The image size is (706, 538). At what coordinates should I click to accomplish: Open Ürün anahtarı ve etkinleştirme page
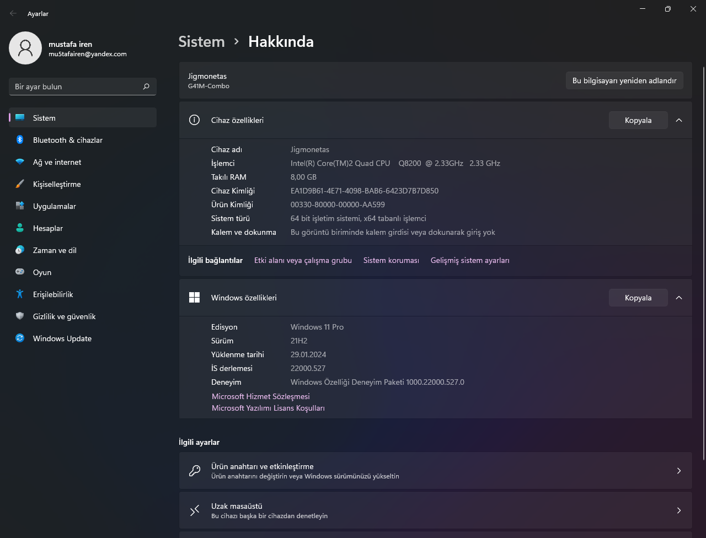pos(435,471)
